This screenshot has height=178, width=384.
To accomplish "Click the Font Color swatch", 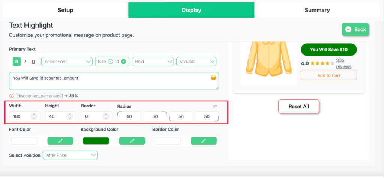I will (24, 141).
